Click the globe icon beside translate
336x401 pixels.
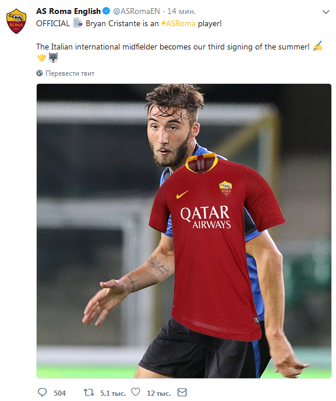(x=40, y=73)
